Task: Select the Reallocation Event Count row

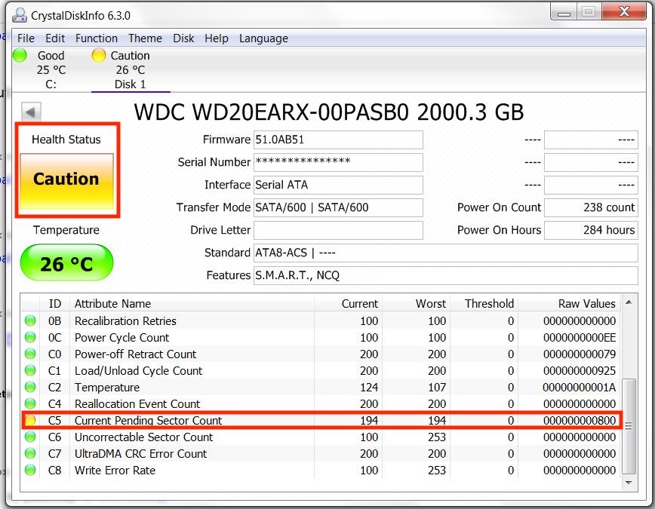Action: point(137,404)
